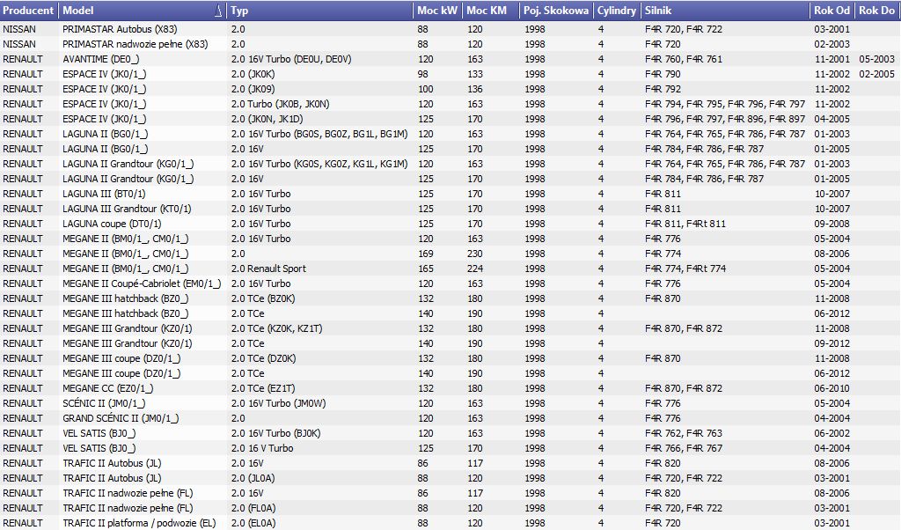The image size is (901, 530).
Task: Click type cell 2.0 (JK09)
Action: [x=253, y=89]
